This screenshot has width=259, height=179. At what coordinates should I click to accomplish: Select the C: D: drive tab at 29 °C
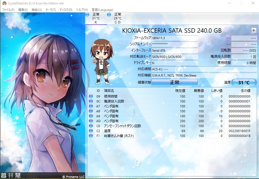point(118,18)
